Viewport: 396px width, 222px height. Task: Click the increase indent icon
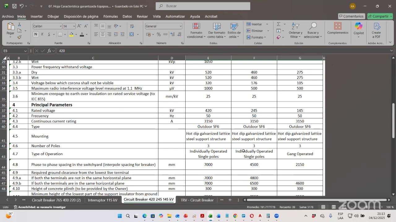(123, 34)
